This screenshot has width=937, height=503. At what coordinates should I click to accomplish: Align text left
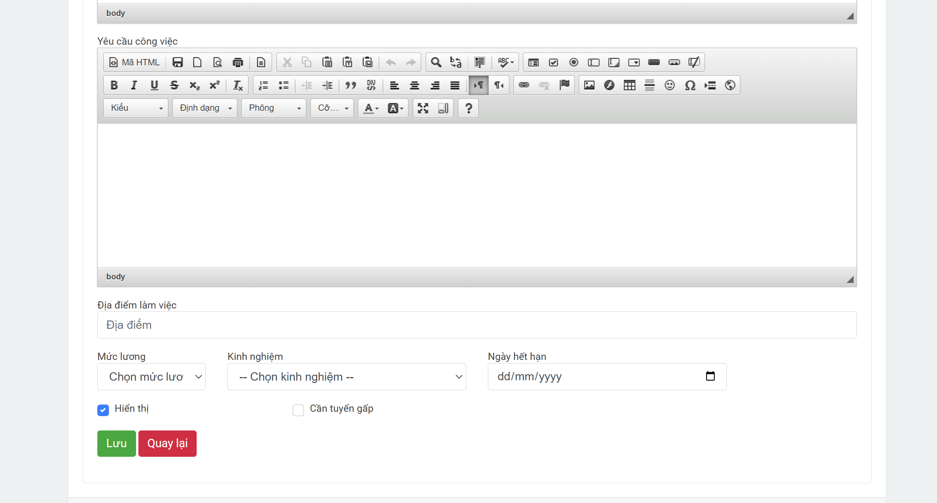click(x=395, y=85)
